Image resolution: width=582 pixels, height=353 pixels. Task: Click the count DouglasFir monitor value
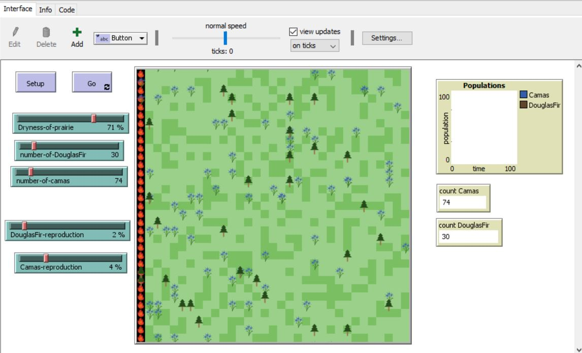coord(468,237)
